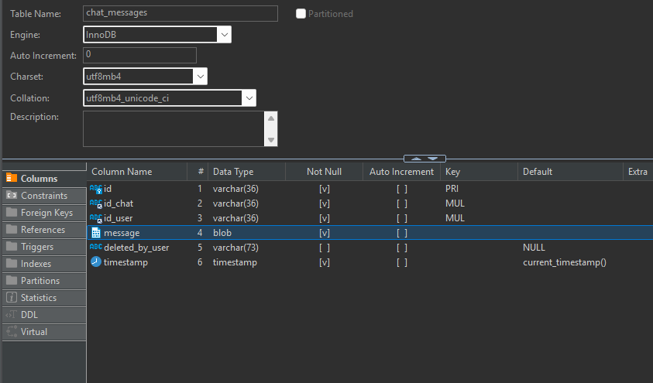Click the Foreign Keys folder icon
This screenshot has height=383, width=653.
click(12, 213)
